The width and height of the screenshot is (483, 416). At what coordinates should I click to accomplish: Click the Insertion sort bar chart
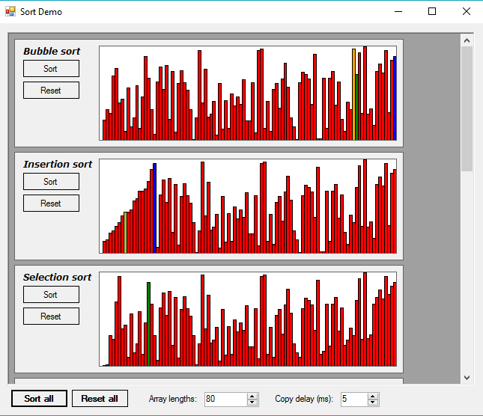tap(248, 207)
